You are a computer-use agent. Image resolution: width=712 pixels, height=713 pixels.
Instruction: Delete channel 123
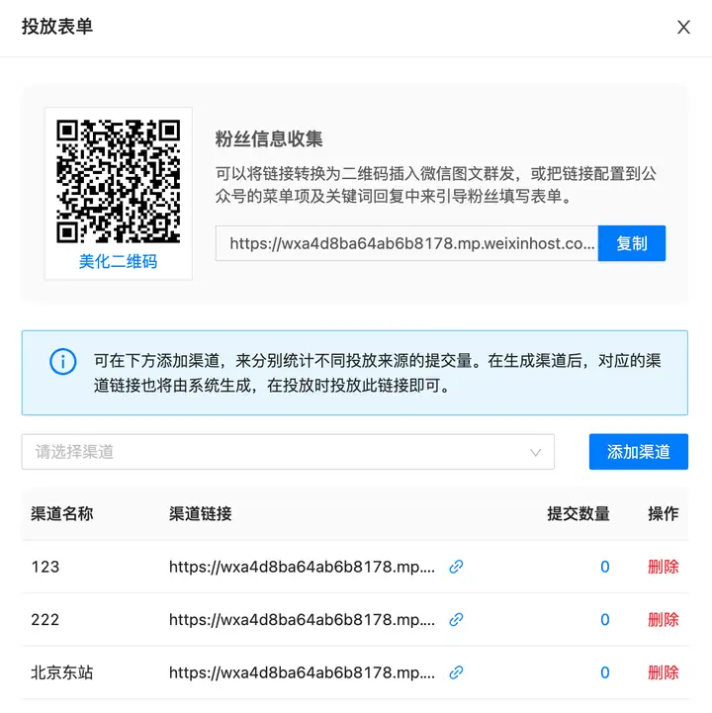tap(663, 567)
